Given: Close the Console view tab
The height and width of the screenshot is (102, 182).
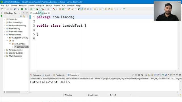Looking at the screenshot, I should (x=79, y=75).
